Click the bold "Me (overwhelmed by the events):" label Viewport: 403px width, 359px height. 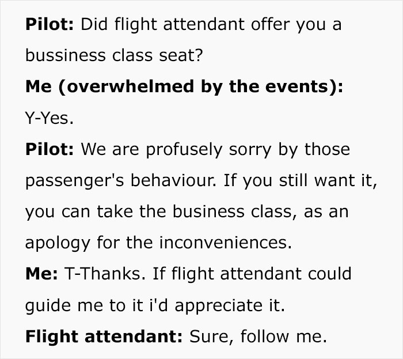[184, 88]
